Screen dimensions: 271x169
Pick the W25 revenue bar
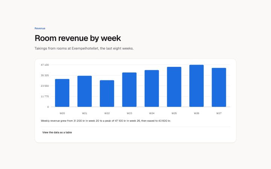(174, 87)
